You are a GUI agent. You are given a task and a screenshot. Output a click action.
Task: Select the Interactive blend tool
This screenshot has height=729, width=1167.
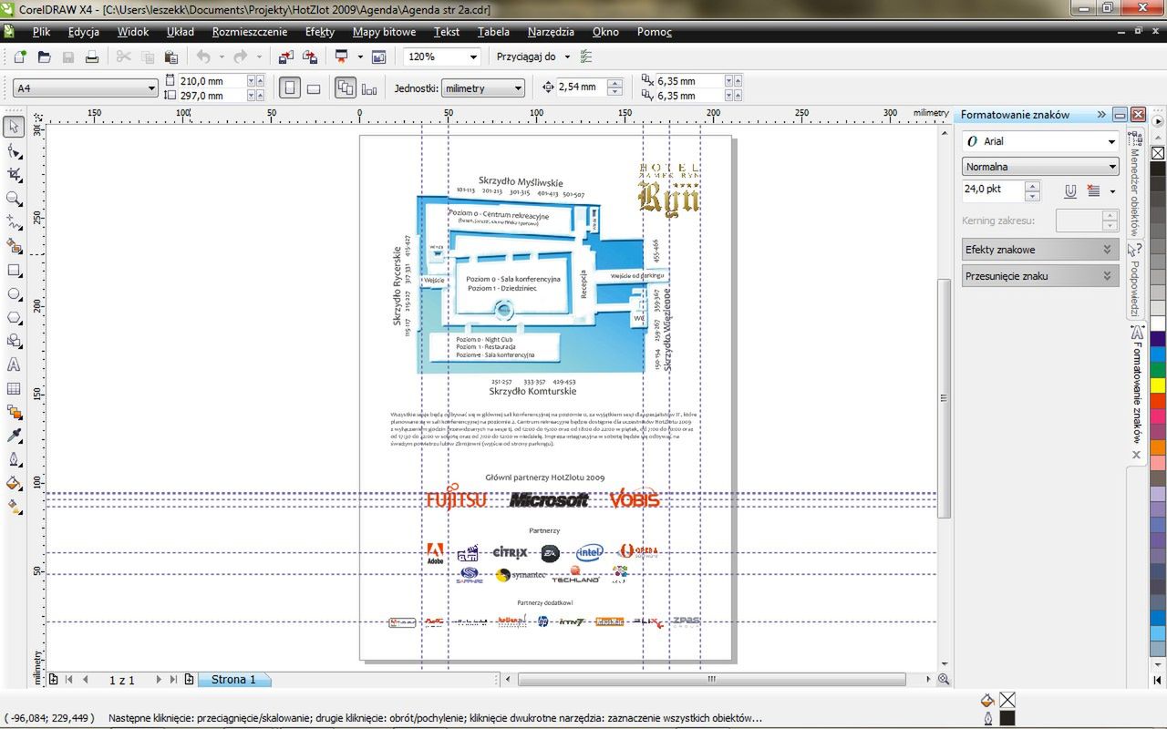tap(14, 412)
